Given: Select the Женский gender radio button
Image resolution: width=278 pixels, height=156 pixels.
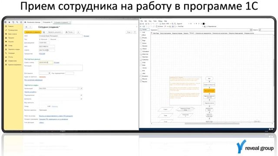Looking at the screenshot, I should (x=49, y=39).
